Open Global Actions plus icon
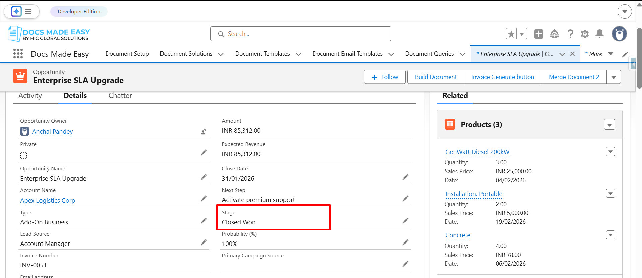The height and width of the screenshot is (278, 642). [539, 34]
